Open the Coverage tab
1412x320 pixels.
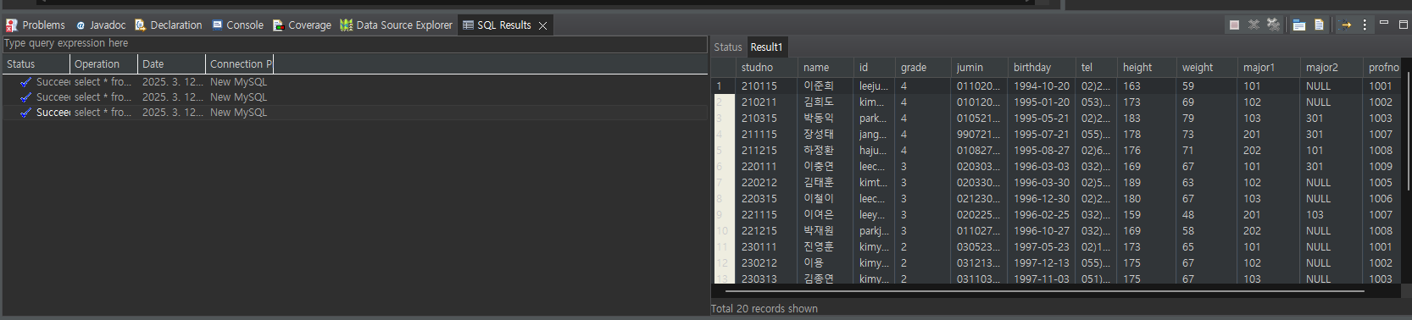point(302,25)
